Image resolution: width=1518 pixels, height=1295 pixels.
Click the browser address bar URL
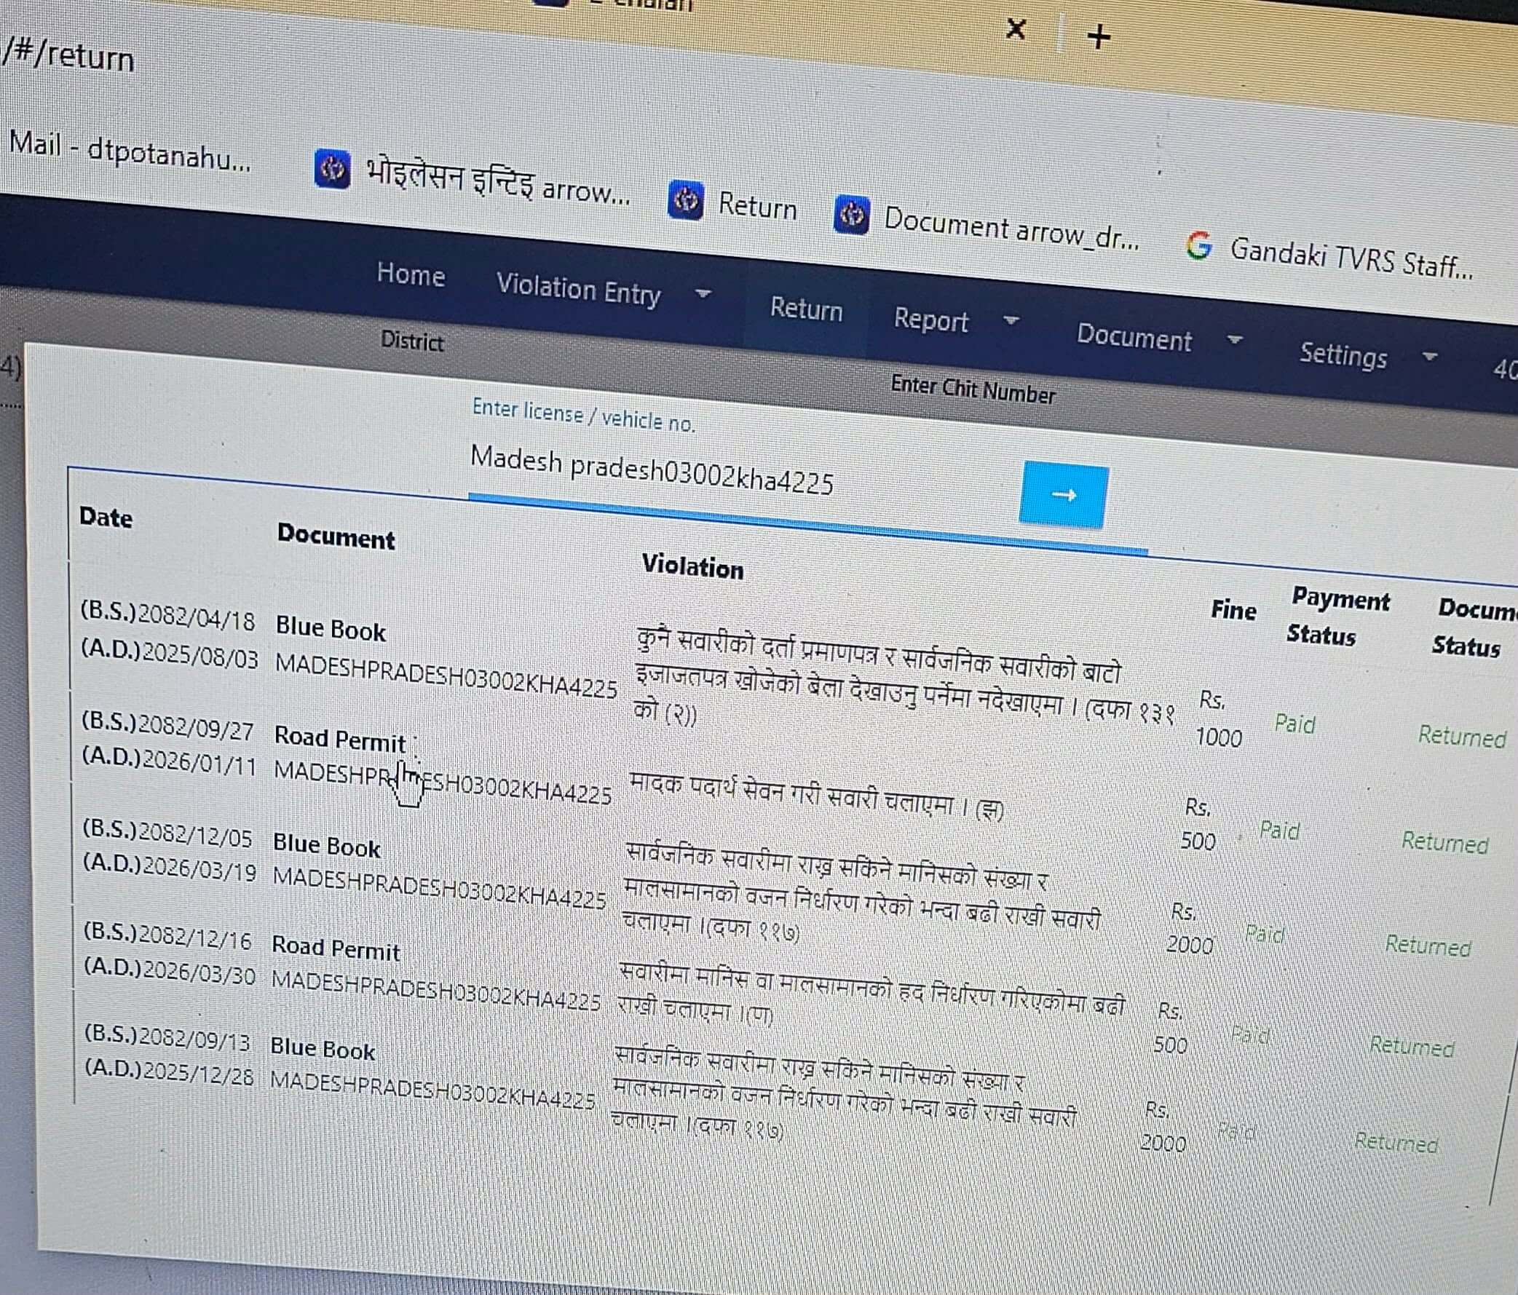[x=70, y=57]
